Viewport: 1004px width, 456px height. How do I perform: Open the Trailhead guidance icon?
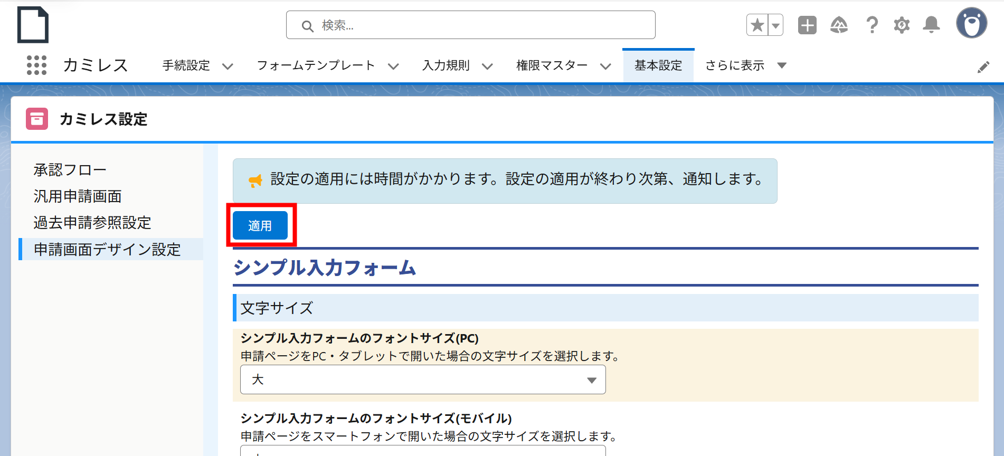(839, 25)
